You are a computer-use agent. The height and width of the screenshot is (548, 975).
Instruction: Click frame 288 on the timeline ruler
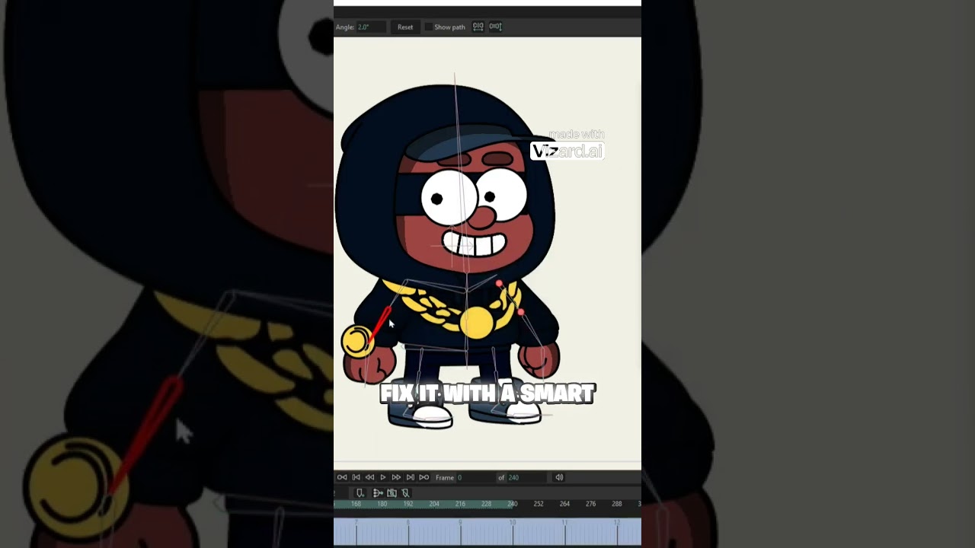(617, 504)
